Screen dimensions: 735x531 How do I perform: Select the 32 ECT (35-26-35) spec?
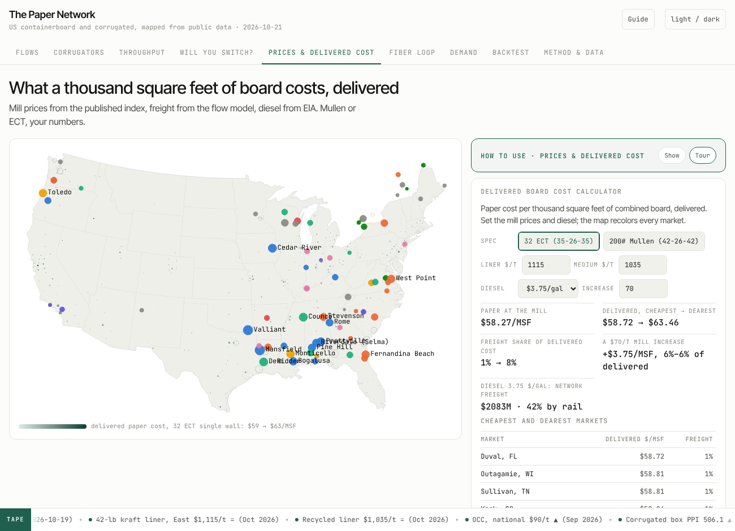pyautogui.click(x=559, y=241)
